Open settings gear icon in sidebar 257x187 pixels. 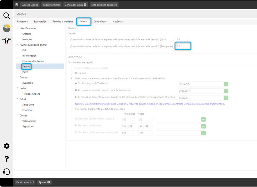tap(7, 146)
